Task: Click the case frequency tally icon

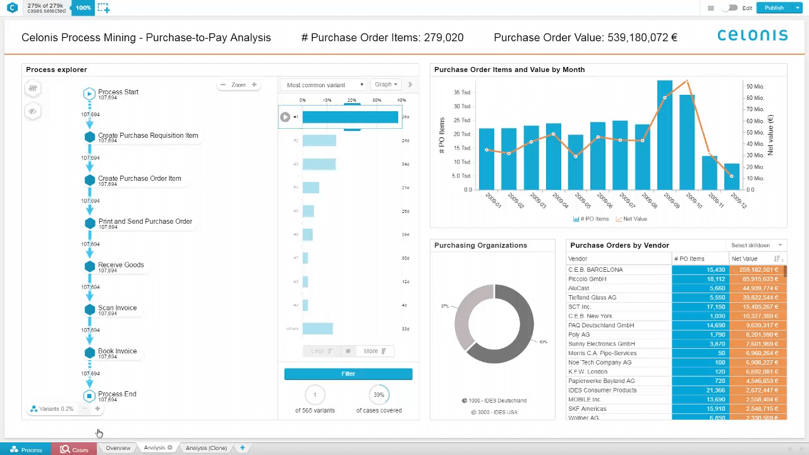Action: pyautogui.click(x=33, y=88)
